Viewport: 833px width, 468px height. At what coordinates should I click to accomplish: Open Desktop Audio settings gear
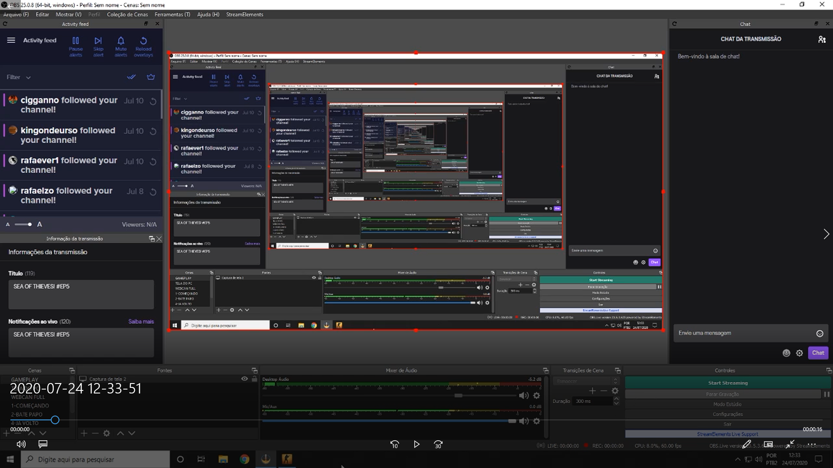pos(536,396)
